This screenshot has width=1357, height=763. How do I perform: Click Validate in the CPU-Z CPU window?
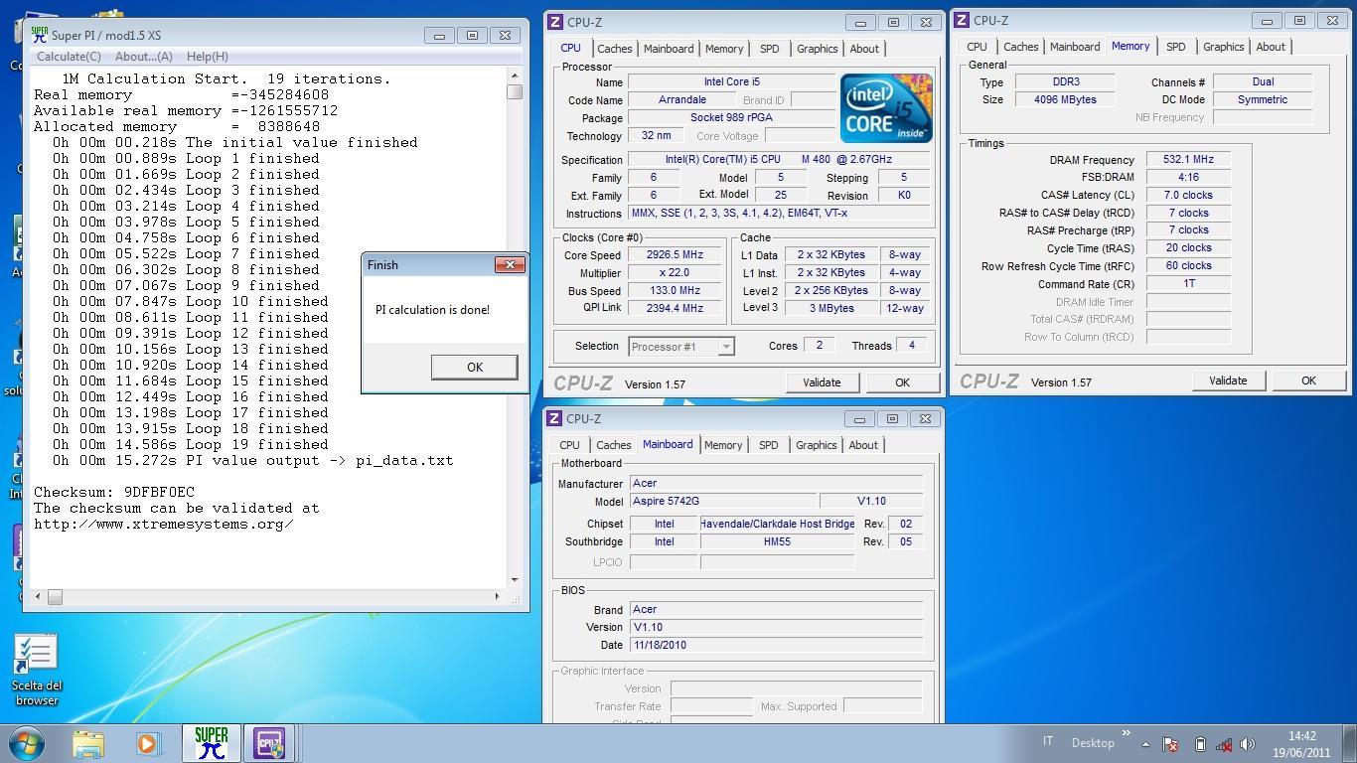(822, 382)
